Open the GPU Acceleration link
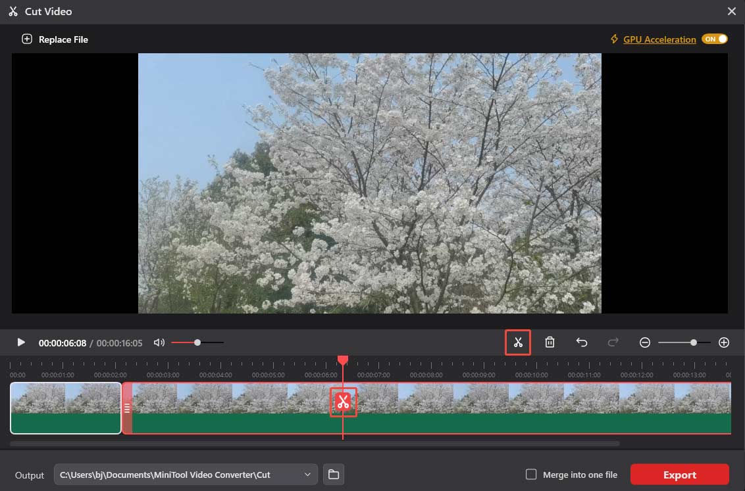The width and height of the screenshot is (745, 491). (659, 39)
